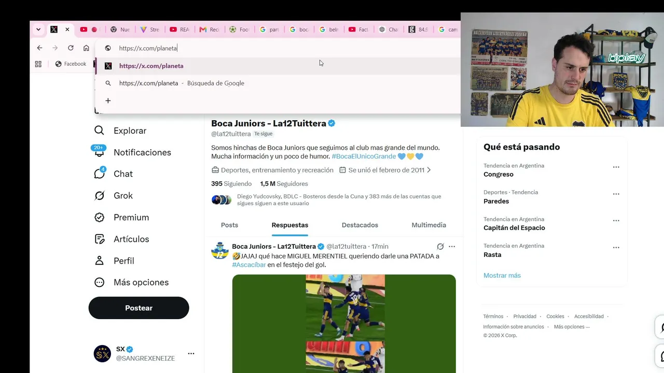The width and height of the screenshot is (664, 373).
Task: Switch to the Destacados tab
Action: pos(360,225)
